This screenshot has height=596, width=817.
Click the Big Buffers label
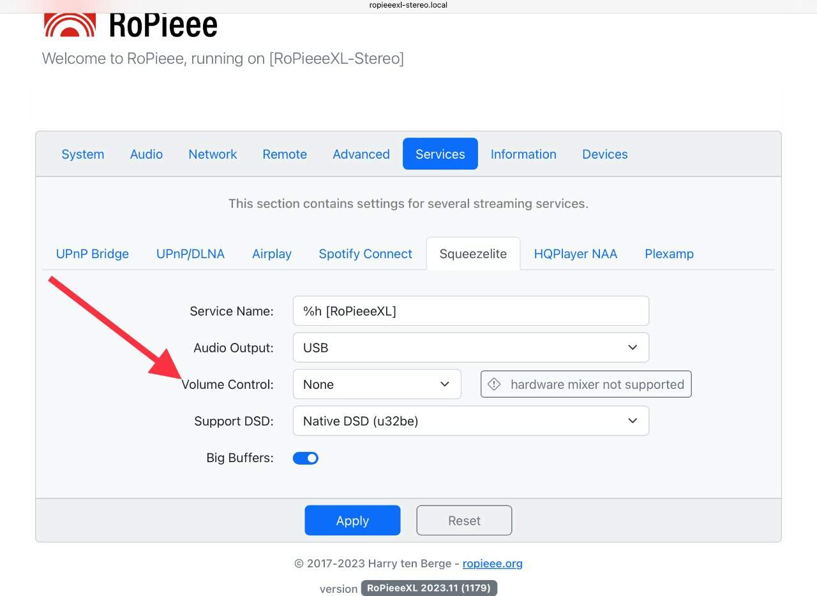pyautogui.click(x=239, y=458)
